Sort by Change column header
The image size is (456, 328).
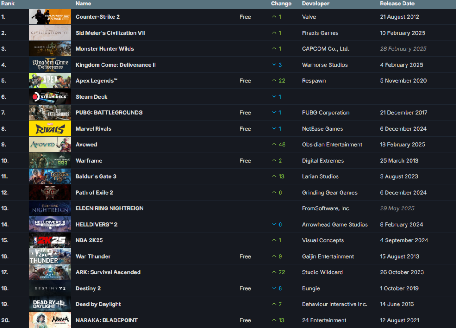point(281,4)
